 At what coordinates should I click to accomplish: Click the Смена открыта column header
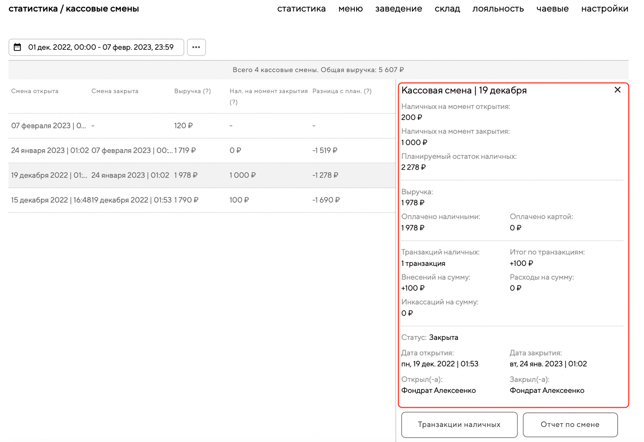pyautogui.click(x=35, y=91)
